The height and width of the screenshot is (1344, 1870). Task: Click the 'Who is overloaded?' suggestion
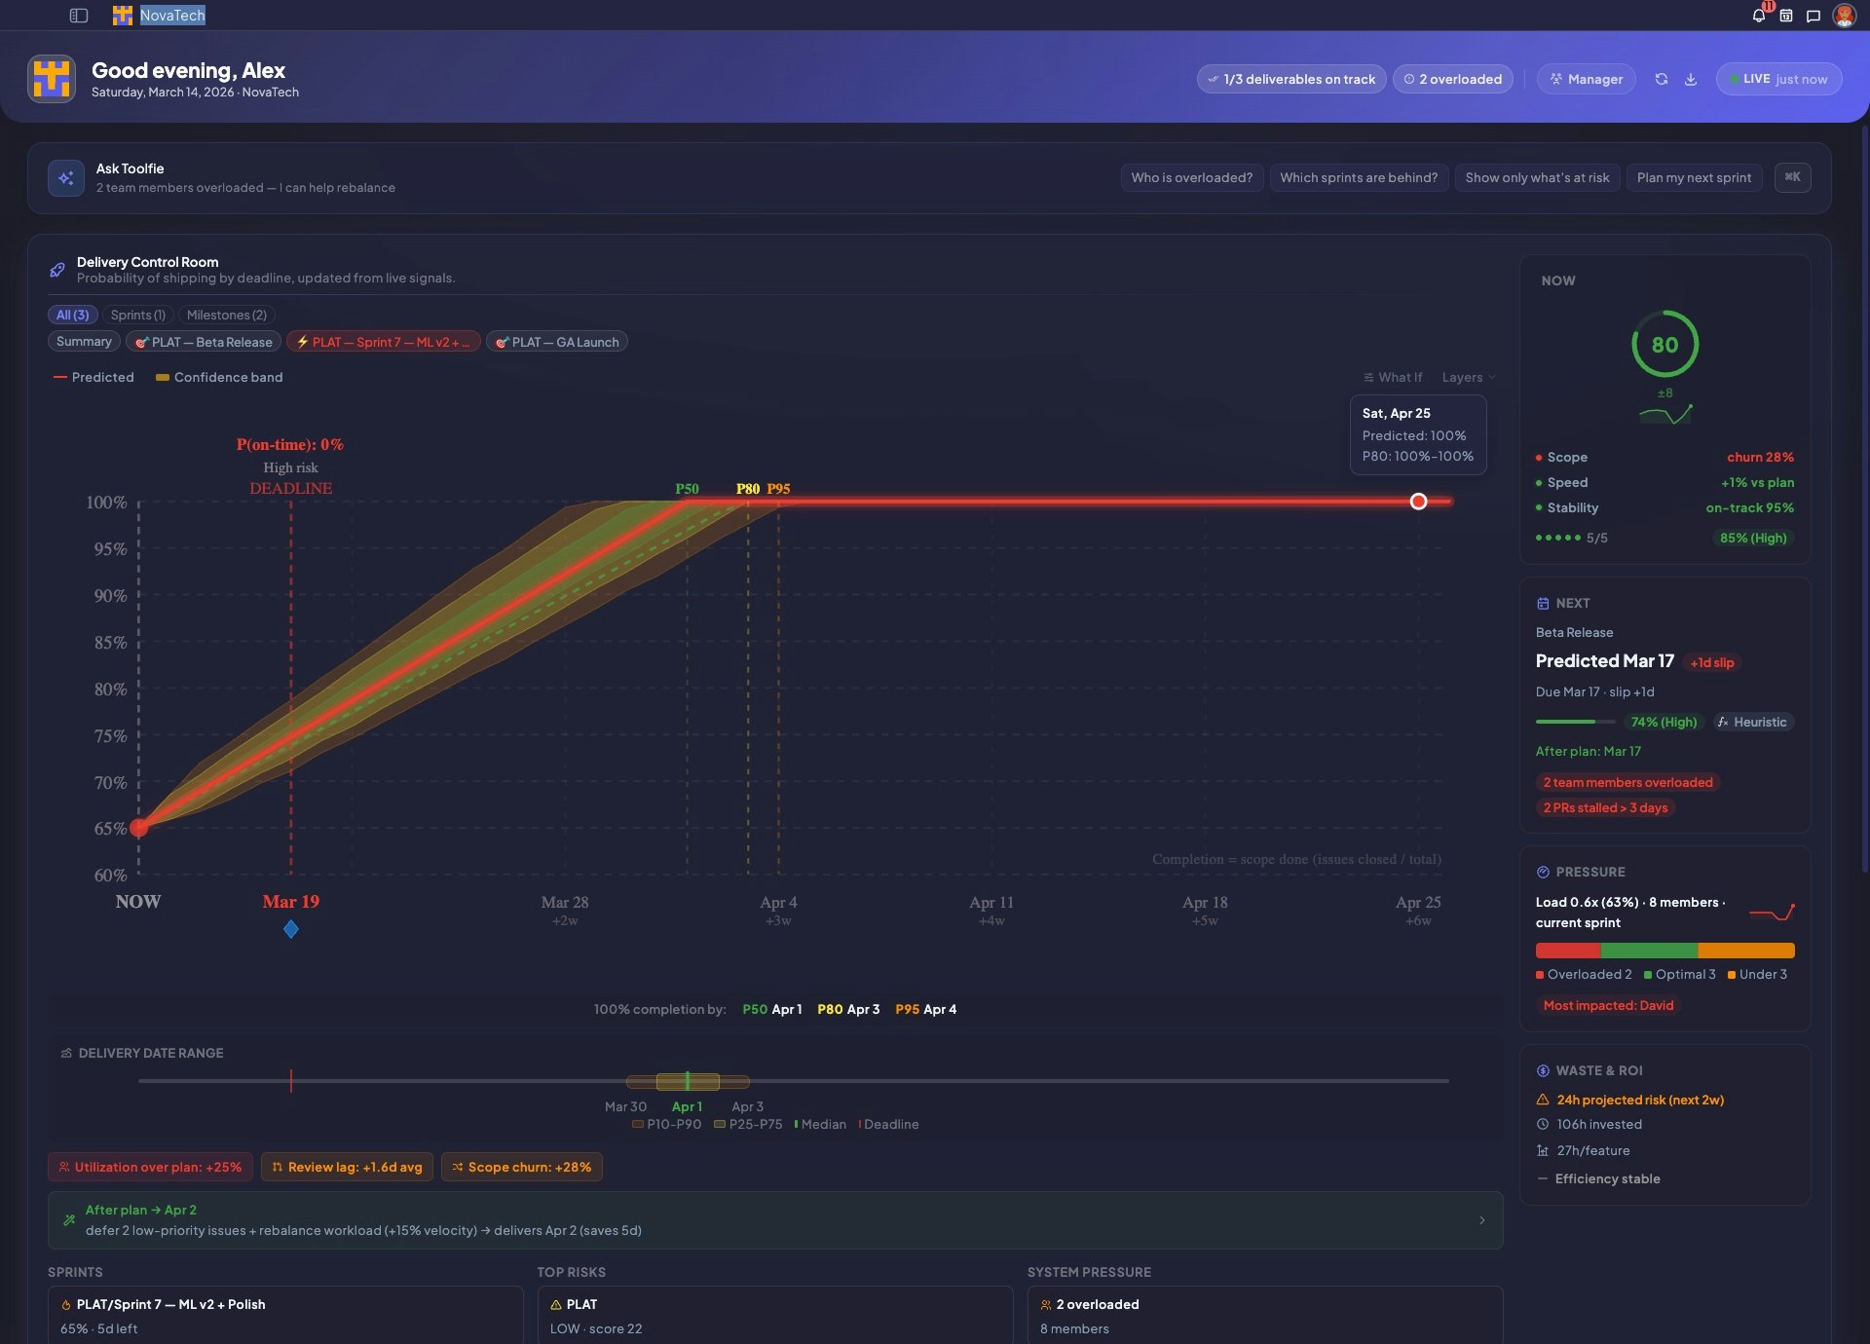coord(1191,177)
